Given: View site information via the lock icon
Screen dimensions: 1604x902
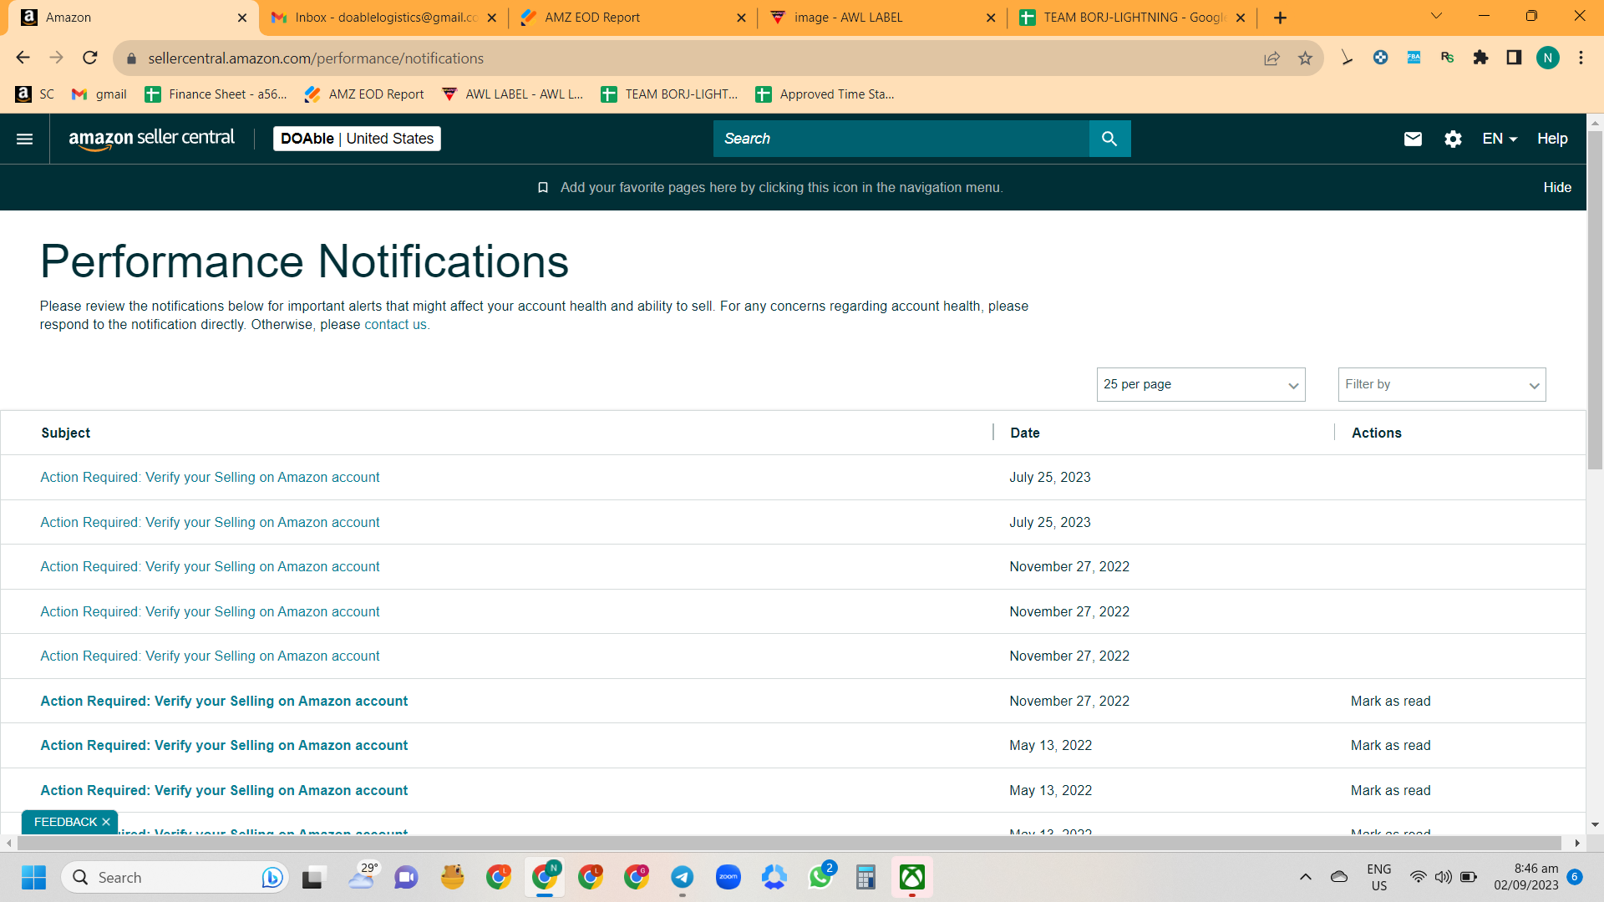Looking at the screenshot, I should 131,58.
